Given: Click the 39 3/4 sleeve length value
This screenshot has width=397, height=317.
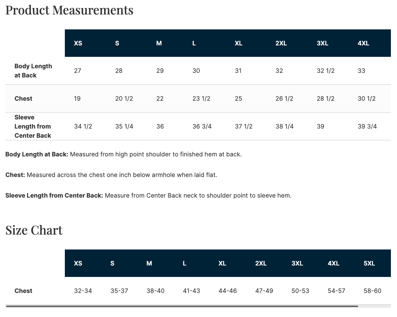Looking at the screenshot, I should (x=367, y=126).
